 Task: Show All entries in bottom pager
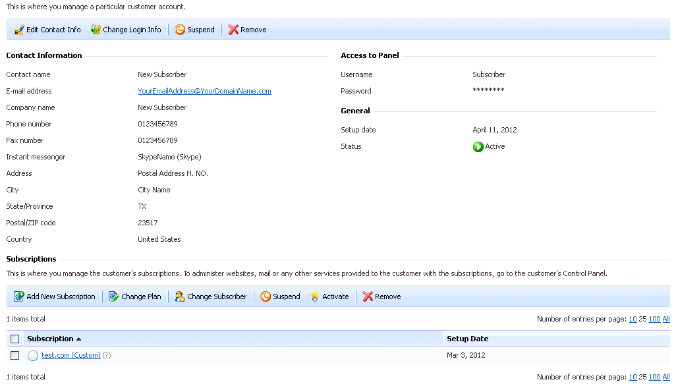(x=666, y=378)
